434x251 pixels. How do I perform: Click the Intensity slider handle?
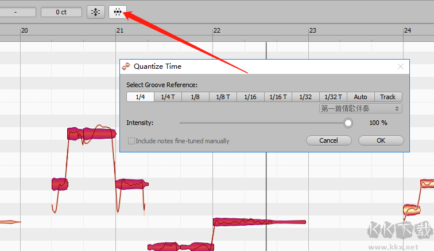348,123
